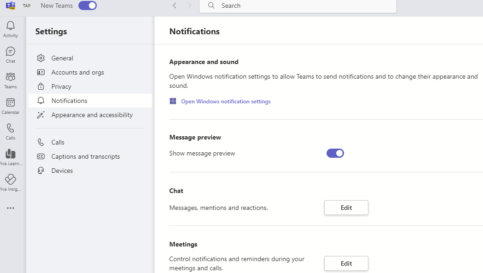Open the Activity bell icon

[x=11, y=27]
